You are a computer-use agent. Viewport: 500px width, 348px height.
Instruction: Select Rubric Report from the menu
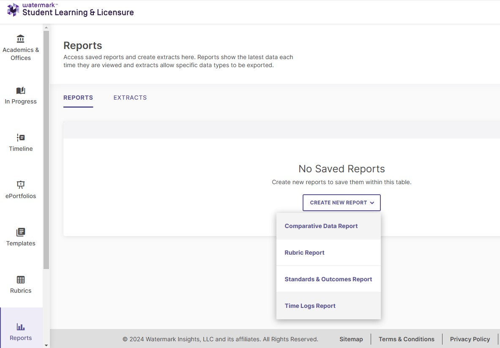(x=304, y=253)
